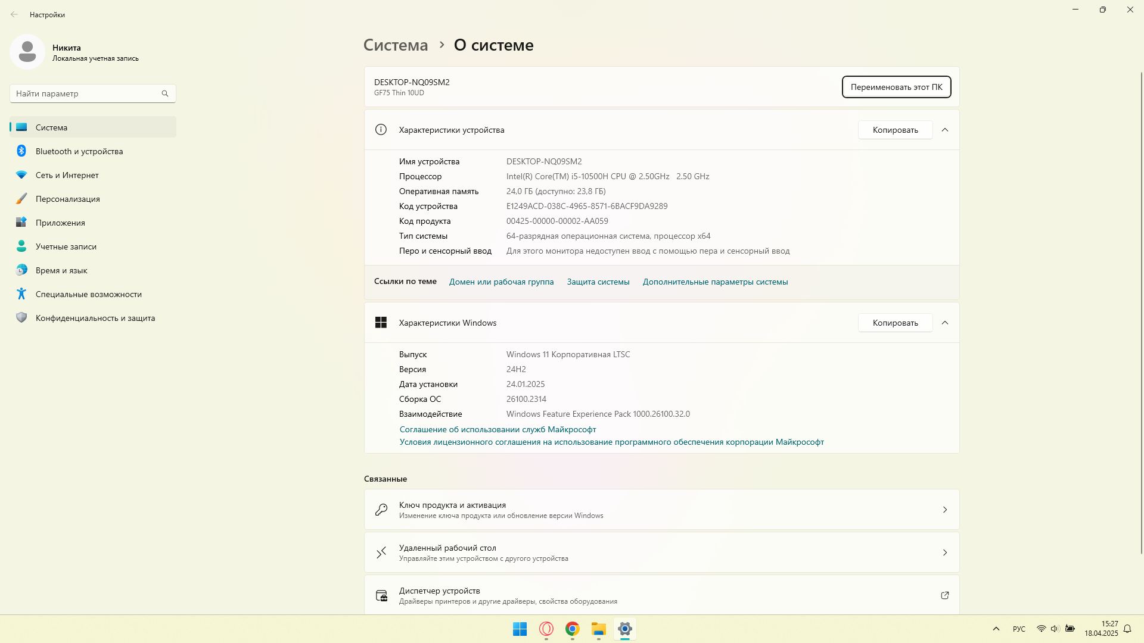Screen dimensions: 1144x643
Task: Open Opera browser from taskbar
Action: (x=546, y=629)
